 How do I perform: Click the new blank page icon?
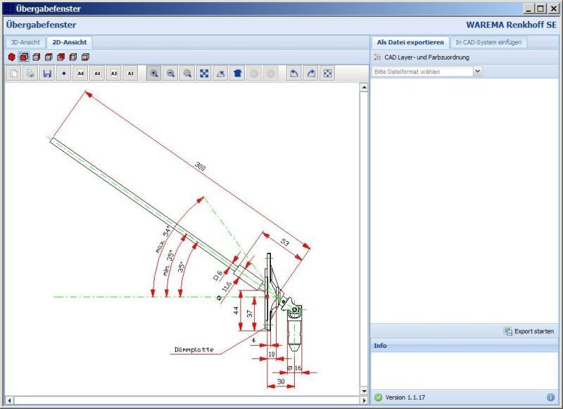[13, 73]
